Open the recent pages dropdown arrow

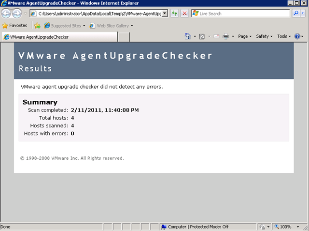click(x=26, y=14)
